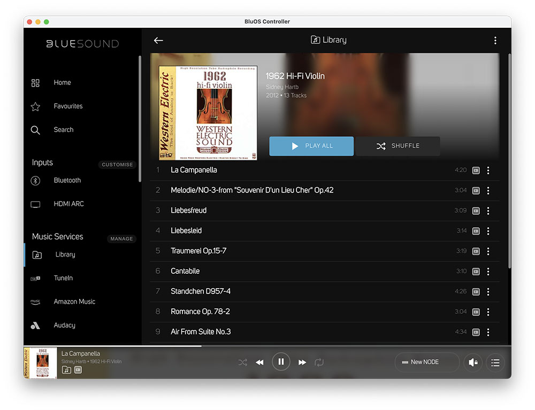This screenshot has height=410, width=535.
Task: Open the play queue list icon
Action: point(495,363)
